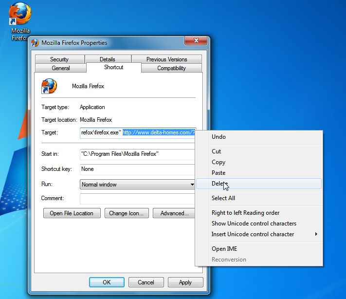Choose Undo from the context menu
346x299 pixels.
[258, 137]
